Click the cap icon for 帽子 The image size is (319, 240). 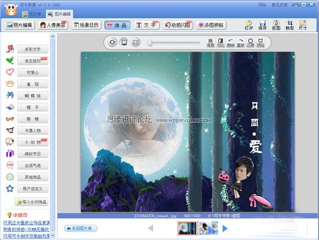tap(10, 107)
